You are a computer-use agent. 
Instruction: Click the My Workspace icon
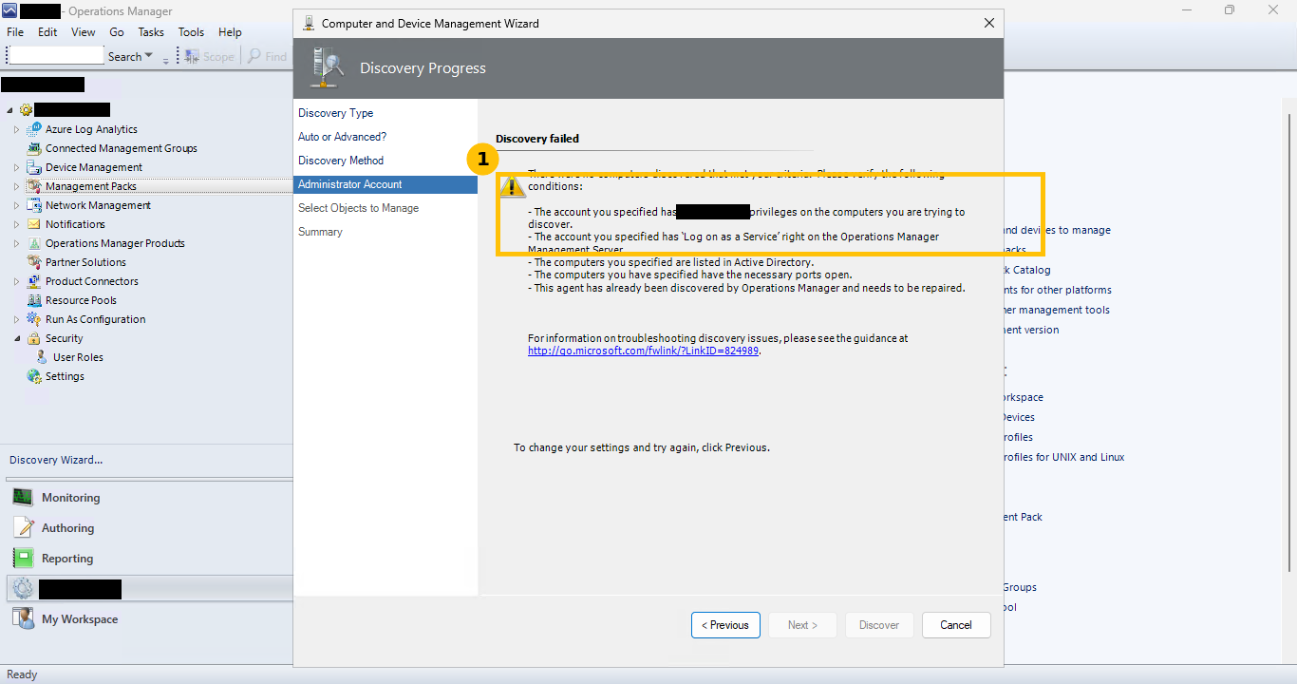(x=23, y=618)
